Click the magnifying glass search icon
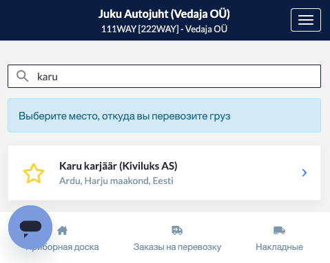This screenshot has height=263, width=330. pyautogui.click(x=22, y=76)
